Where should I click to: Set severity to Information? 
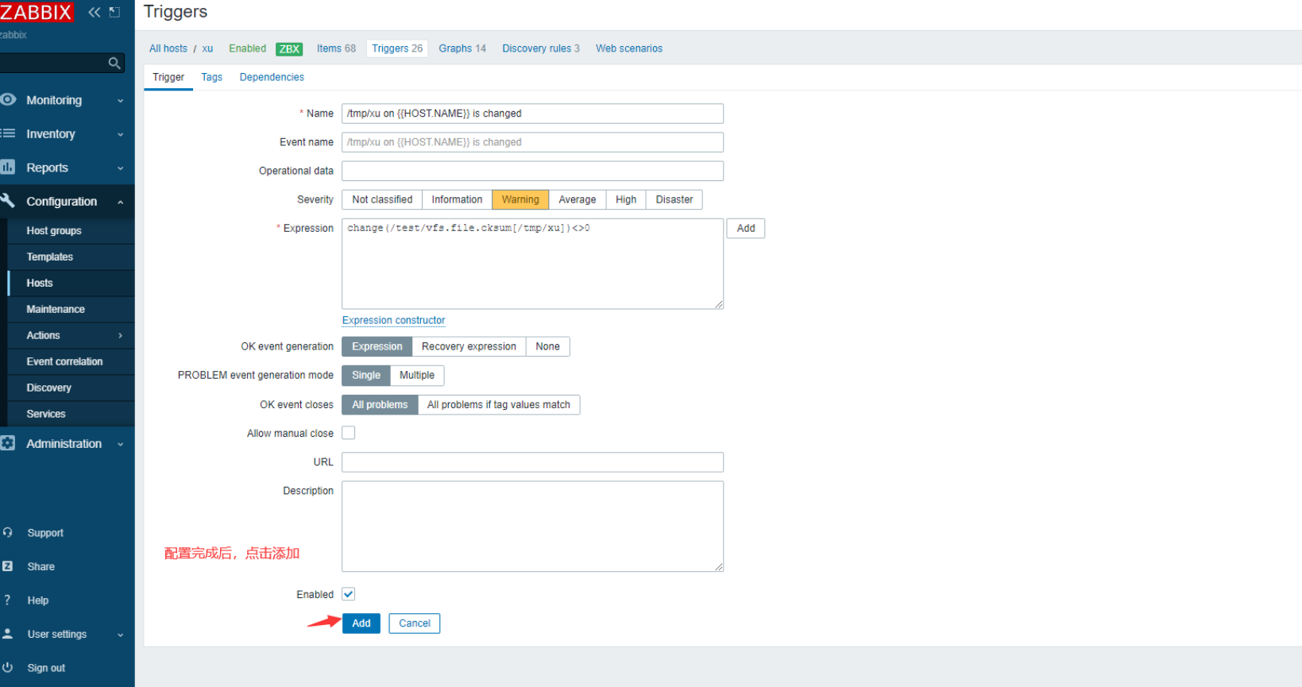[x=457, y=199]
